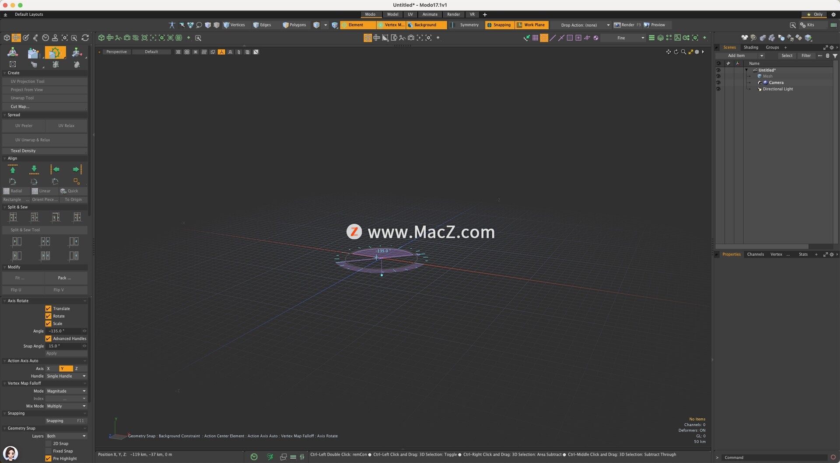Toggle visibility eye for Directional Light
This screenshot has height=463, width=840.
718,89
